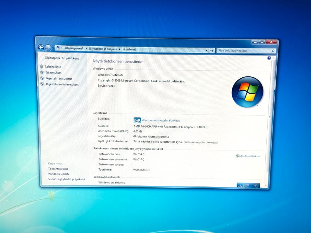Select AMD A6-3600 APU processor text
This screenshot has height=233, width=311.
[171, 127]
